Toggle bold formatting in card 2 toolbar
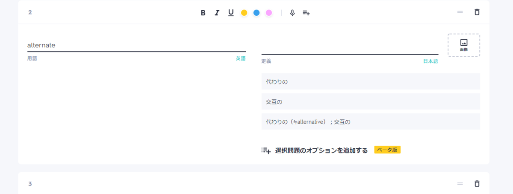This screenshot has width=513, height=194. [203, 13]
